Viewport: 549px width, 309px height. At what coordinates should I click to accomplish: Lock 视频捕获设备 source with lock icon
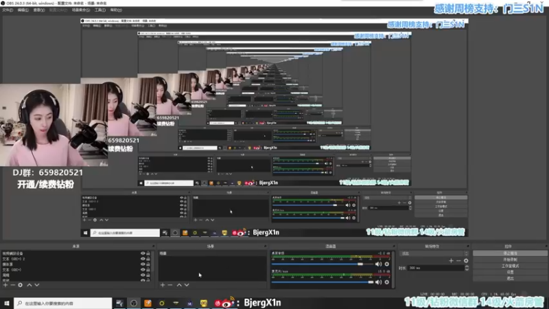148,253
